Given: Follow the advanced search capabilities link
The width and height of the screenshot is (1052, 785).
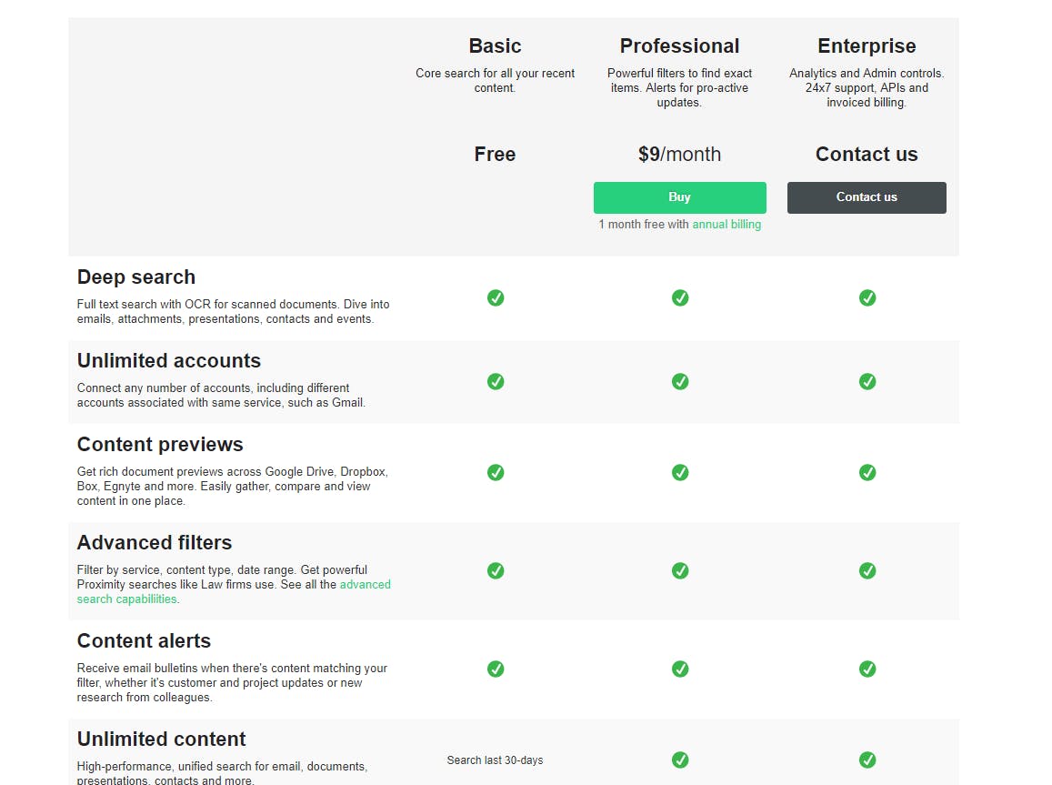Looking at the screenshot, I should pos(365,585).
